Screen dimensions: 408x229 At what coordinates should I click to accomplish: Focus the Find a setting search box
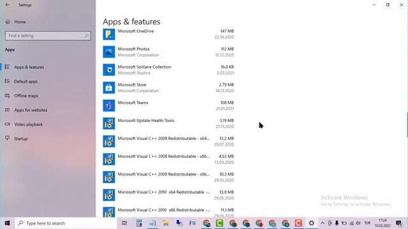[48, 36]
